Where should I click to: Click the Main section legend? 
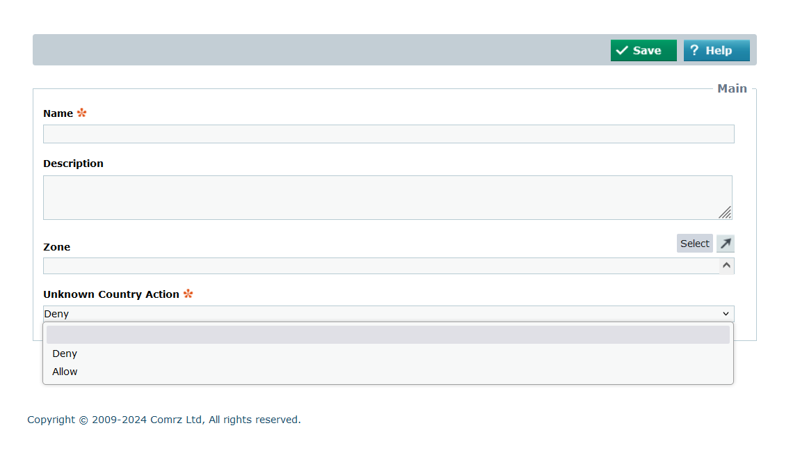(732, 88)
